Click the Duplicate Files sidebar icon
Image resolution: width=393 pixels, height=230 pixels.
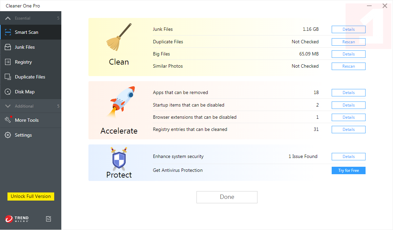pyautogui.click(x=8, y=77)
